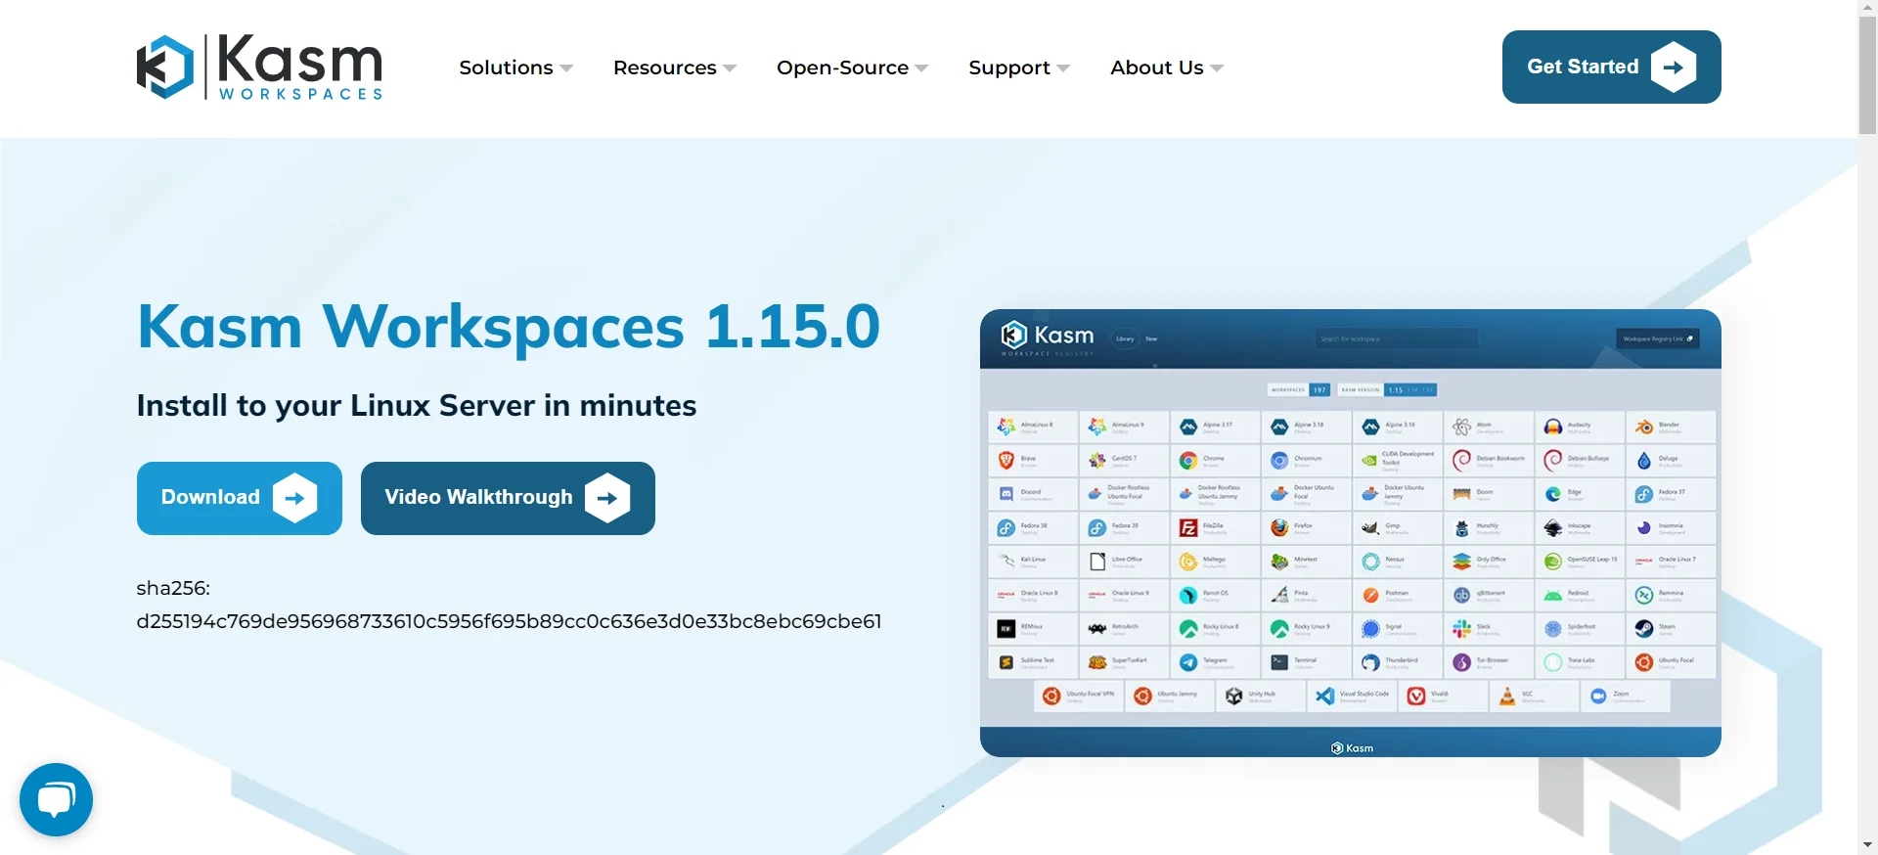Click the Kasm Workspaces 1.15.0 heading
Image resolution: width=1878 pixels, height=855 pixels.
509,326
